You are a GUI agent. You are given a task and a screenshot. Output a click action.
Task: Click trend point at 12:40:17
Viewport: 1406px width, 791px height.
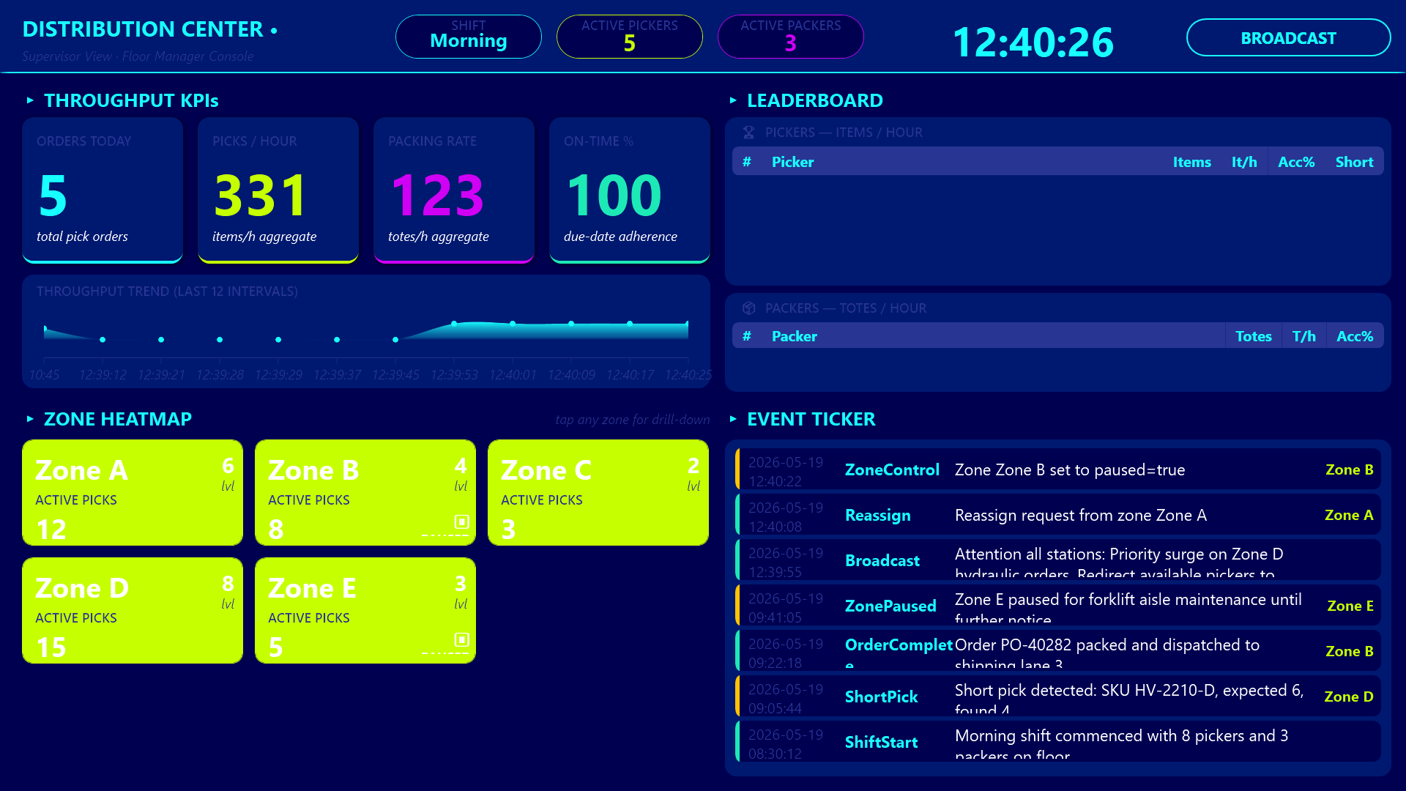(630, 323)
